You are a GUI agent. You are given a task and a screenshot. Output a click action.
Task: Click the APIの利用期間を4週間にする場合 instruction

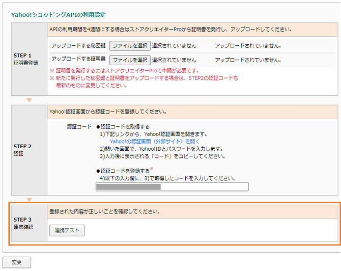point(170,30)
